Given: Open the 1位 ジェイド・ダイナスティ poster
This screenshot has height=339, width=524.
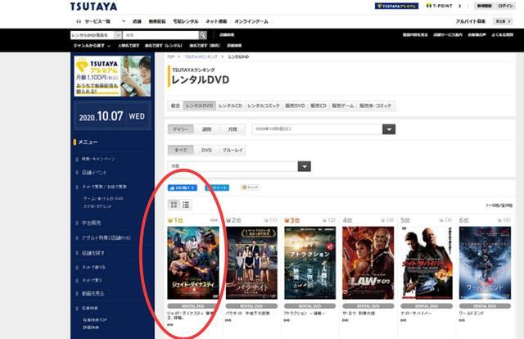Looking at the screenshot, I should click(193, 263).
